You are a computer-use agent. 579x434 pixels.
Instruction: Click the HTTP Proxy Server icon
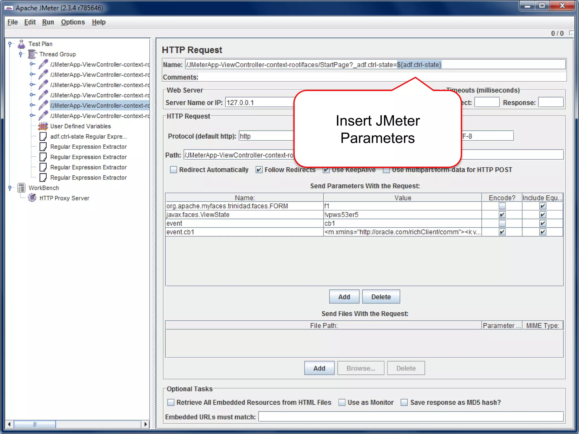32,198
